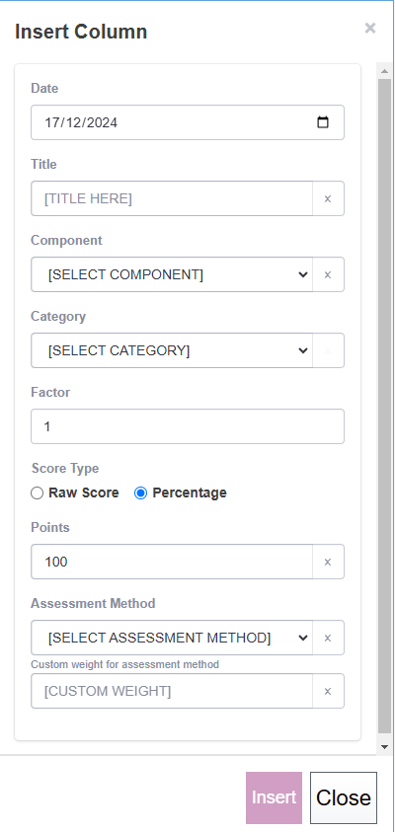Click the scrollbar down arrow
395x832 pixels.
coord(384,746)
